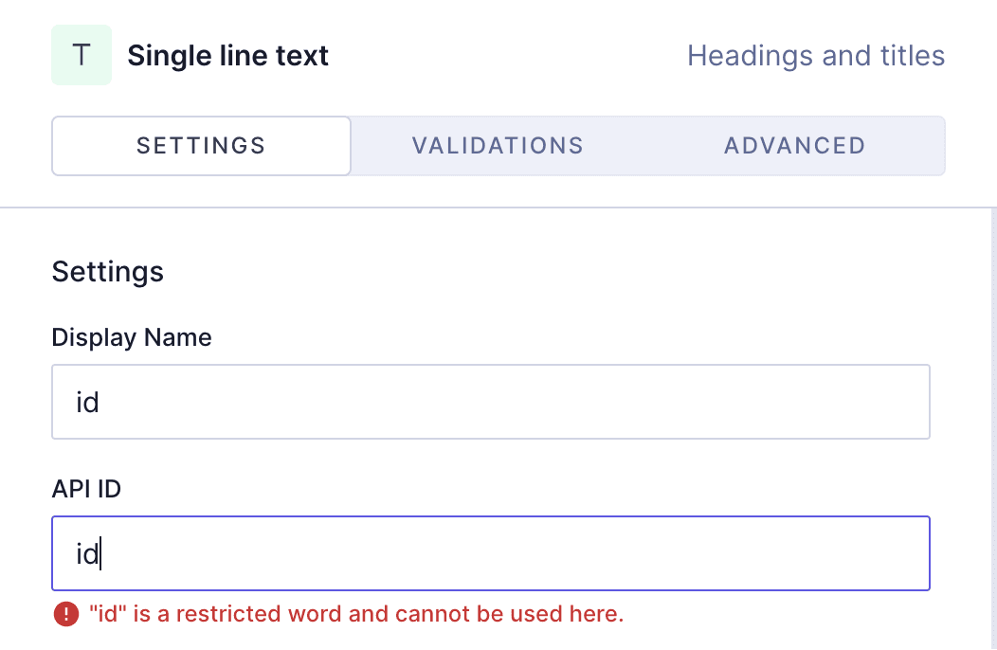Click inside the API ID text box
The image size is (997, 650).
(491, 552)
